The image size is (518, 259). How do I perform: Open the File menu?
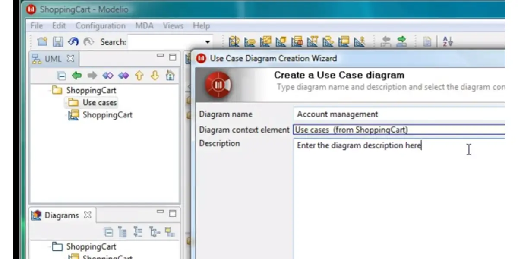click(x=37, y=26)
